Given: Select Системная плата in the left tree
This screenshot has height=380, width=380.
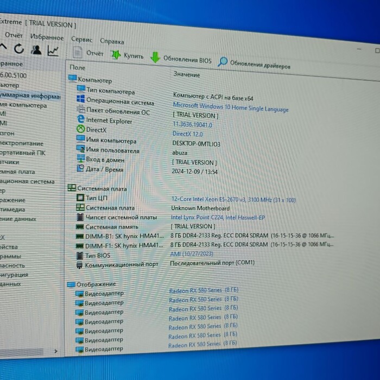Looking at the screenshot, I should (17, 172).
